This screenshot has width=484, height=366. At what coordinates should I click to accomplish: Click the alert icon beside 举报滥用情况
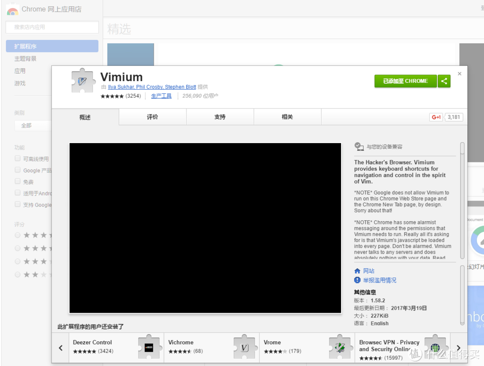pos(357,280)
